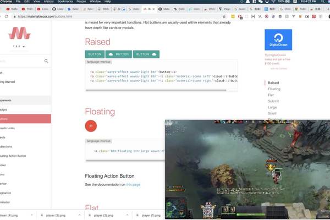Open the version dropdown under logo

click(x=19, y=46)
